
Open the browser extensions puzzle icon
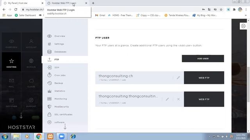pos(234,9)
